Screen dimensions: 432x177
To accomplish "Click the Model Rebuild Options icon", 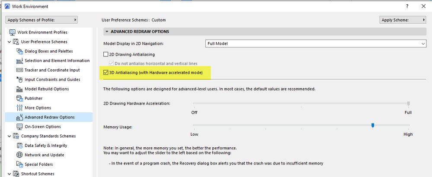I will 19,89.
